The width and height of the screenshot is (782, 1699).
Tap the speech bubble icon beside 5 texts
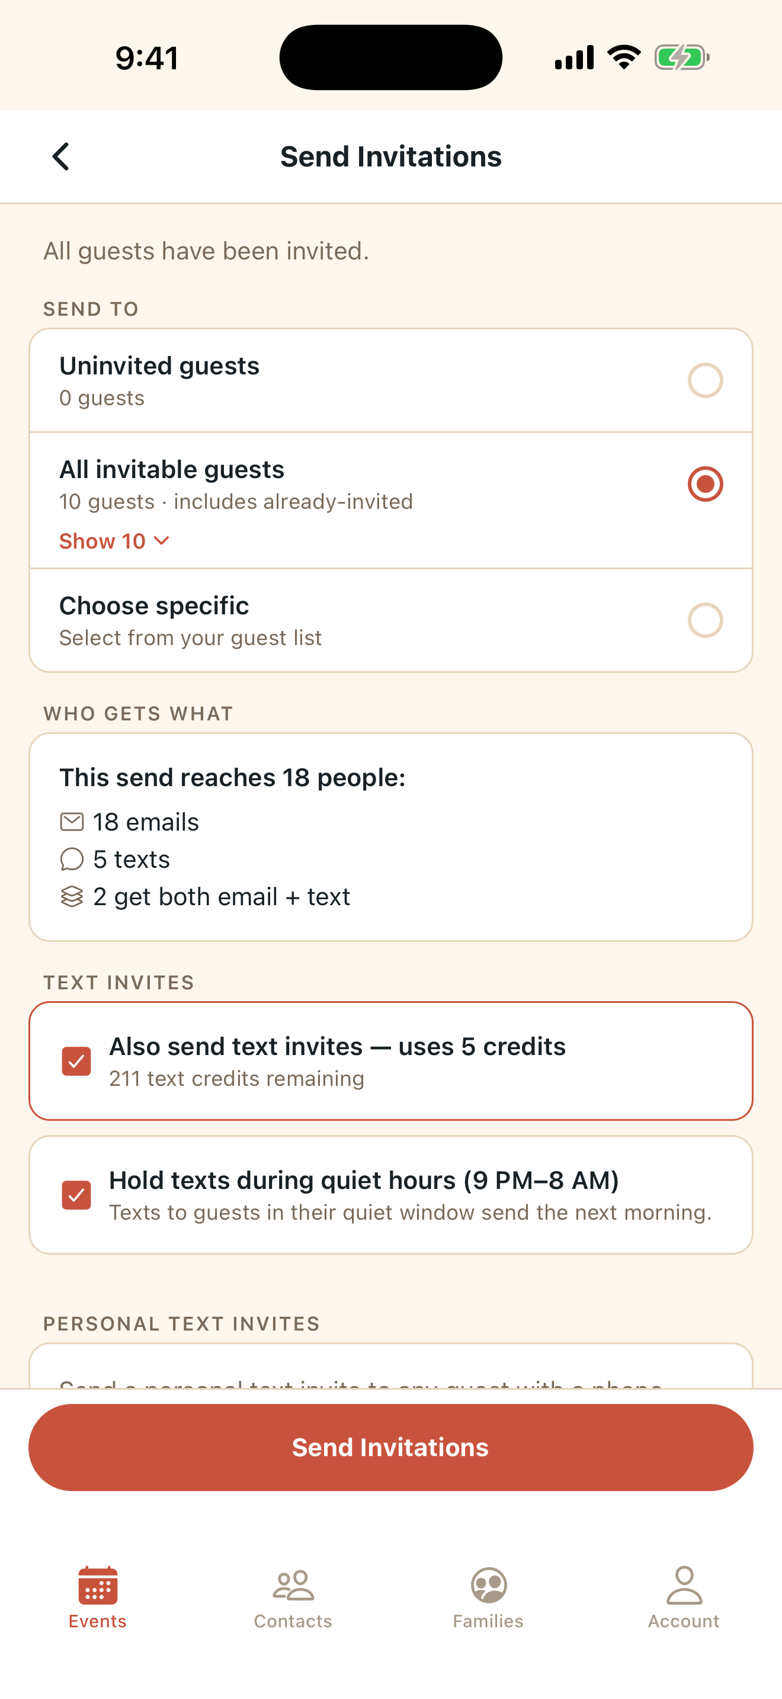point(72,860)
